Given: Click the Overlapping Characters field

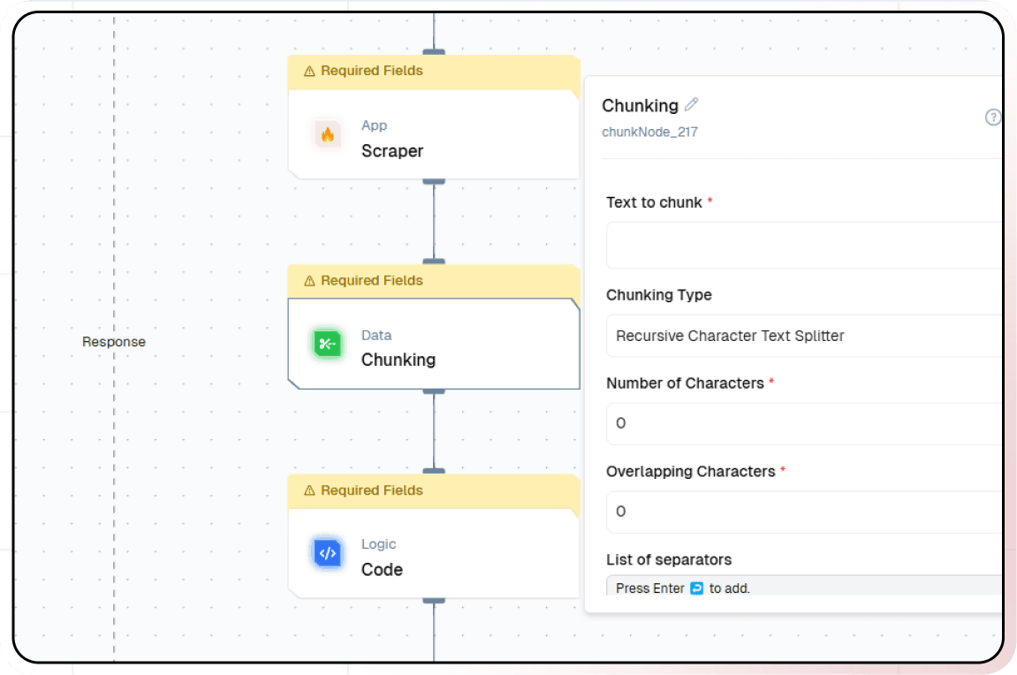Looking at the screenshot, I should (x=804, y=512).
